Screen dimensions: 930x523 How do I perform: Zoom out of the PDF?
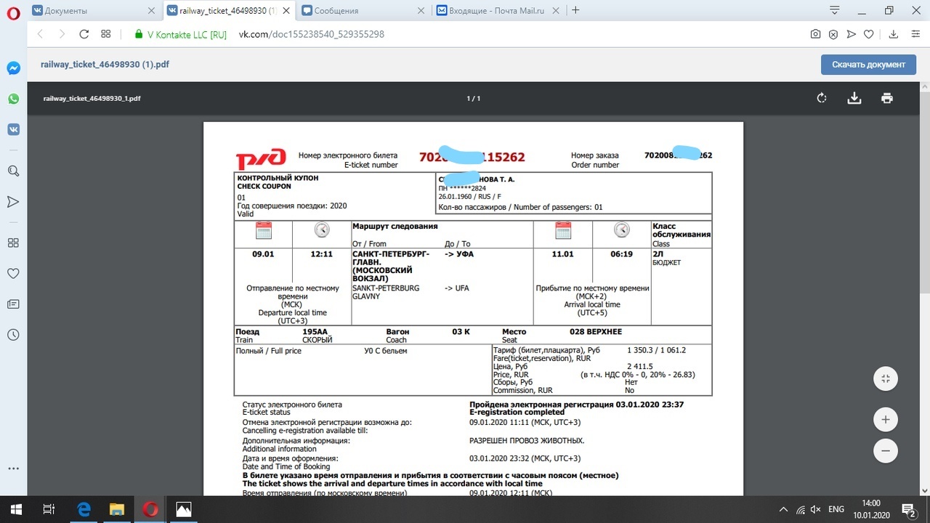(885, 451)
